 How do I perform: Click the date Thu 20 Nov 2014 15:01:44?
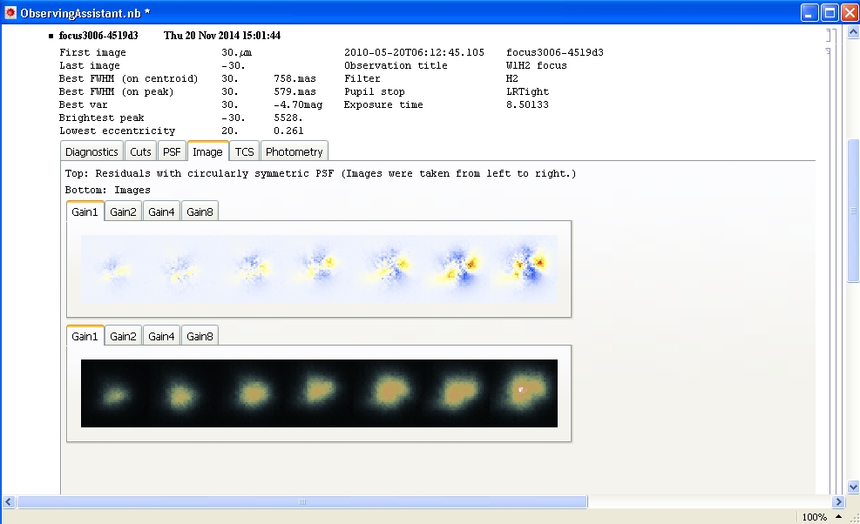[222, 36]
